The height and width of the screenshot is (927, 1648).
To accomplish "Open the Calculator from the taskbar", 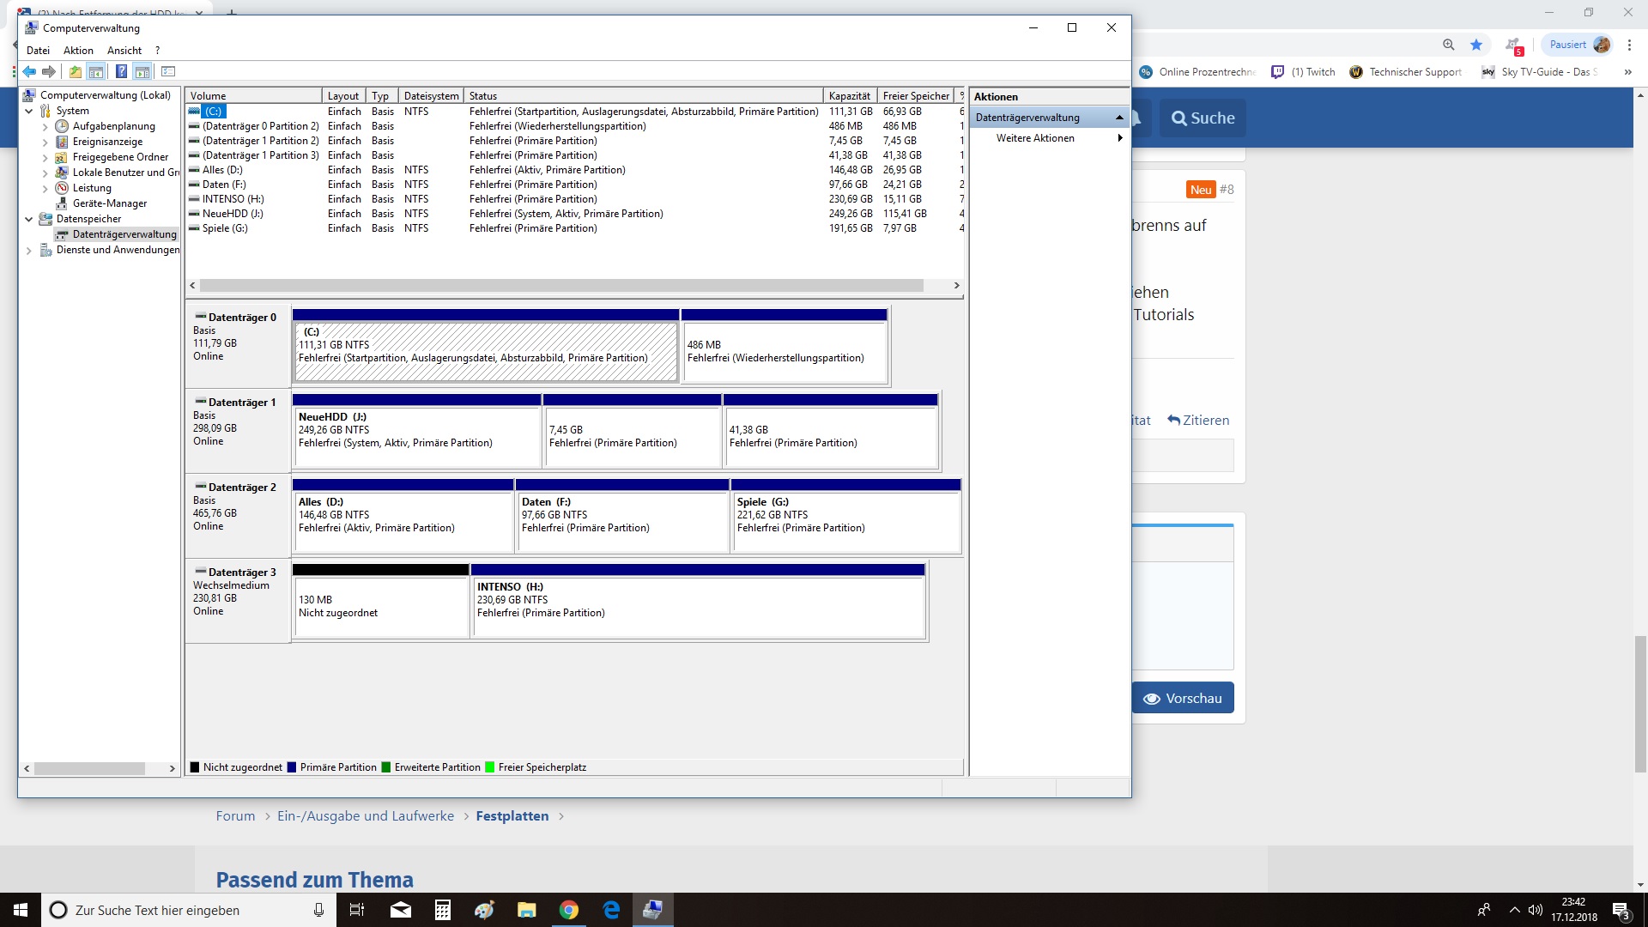I will [443, 911].
